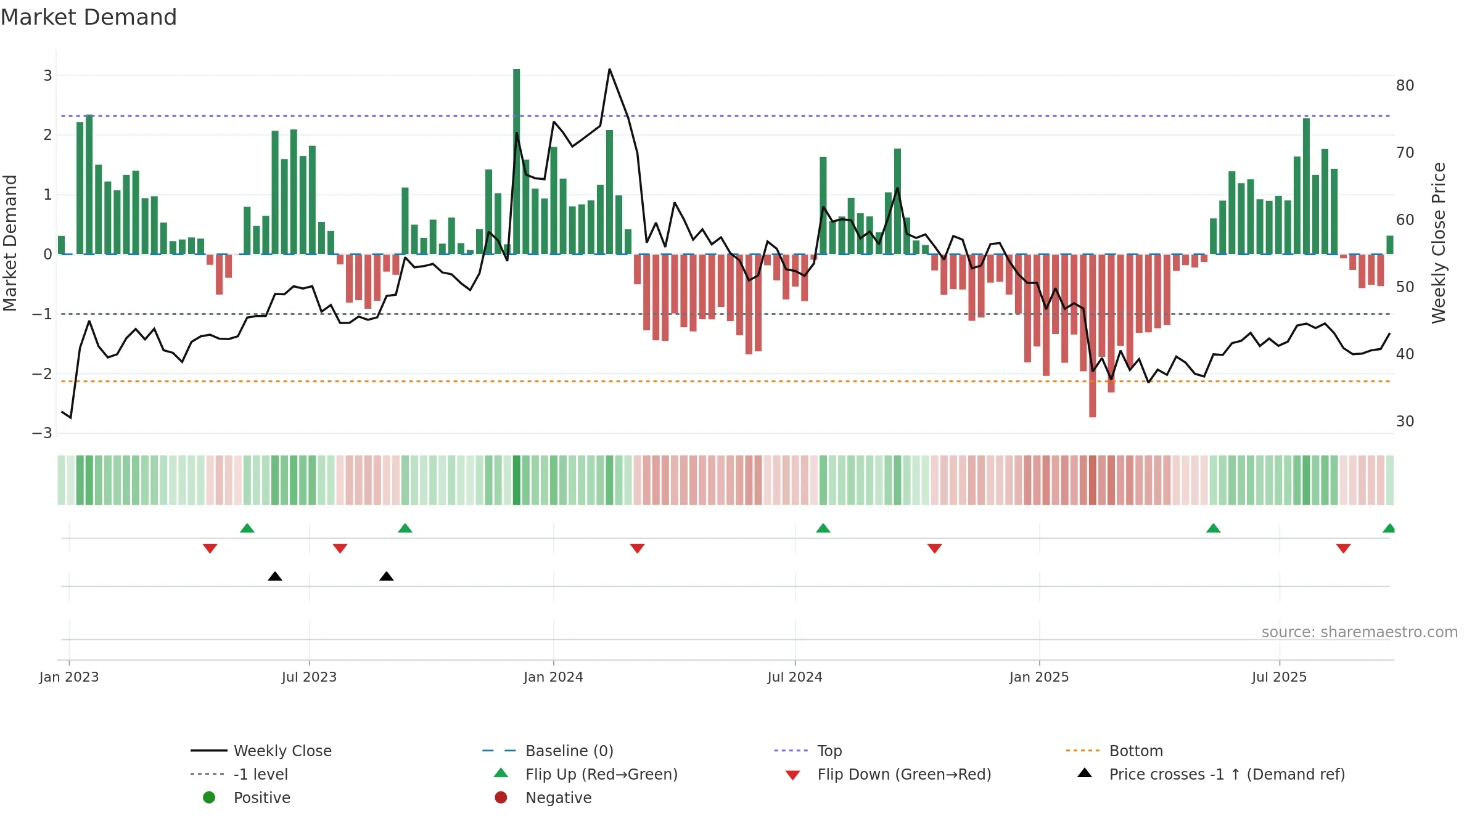Click the 'Market Demand' chart title
The width and height of the screenshot is (1480, 832).
[x=89, y=17]
